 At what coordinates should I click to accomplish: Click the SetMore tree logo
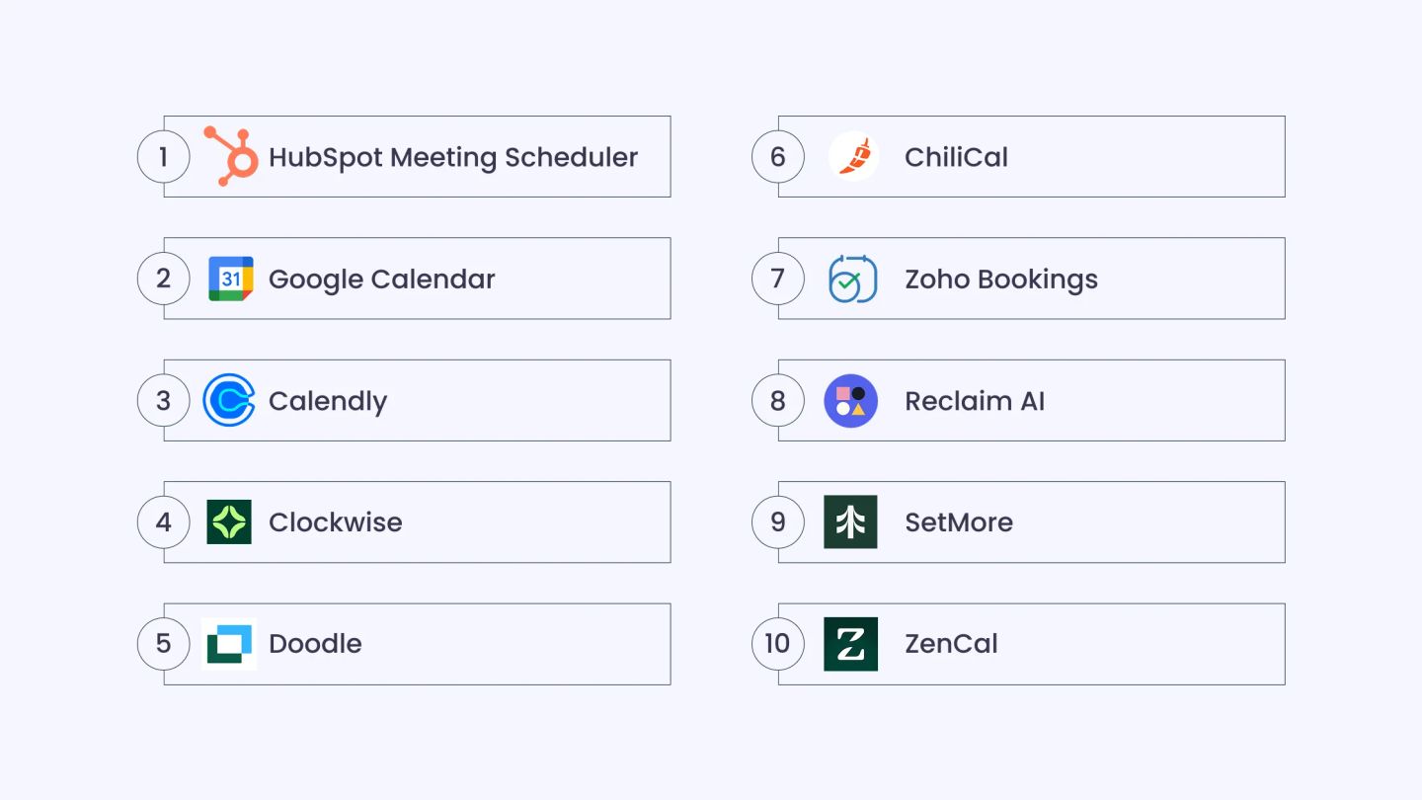(x=850, y=521)
